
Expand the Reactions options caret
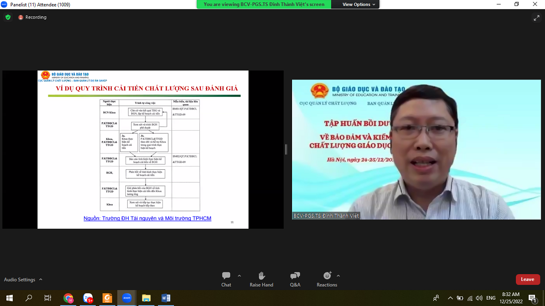[338, 276]
